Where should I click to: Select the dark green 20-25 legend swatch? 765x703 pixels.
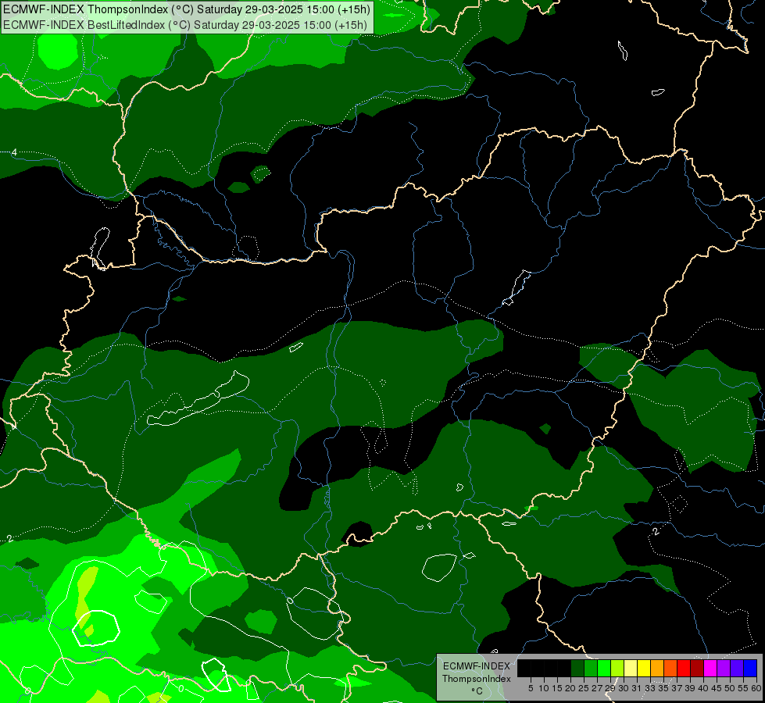tap(577, 668)
